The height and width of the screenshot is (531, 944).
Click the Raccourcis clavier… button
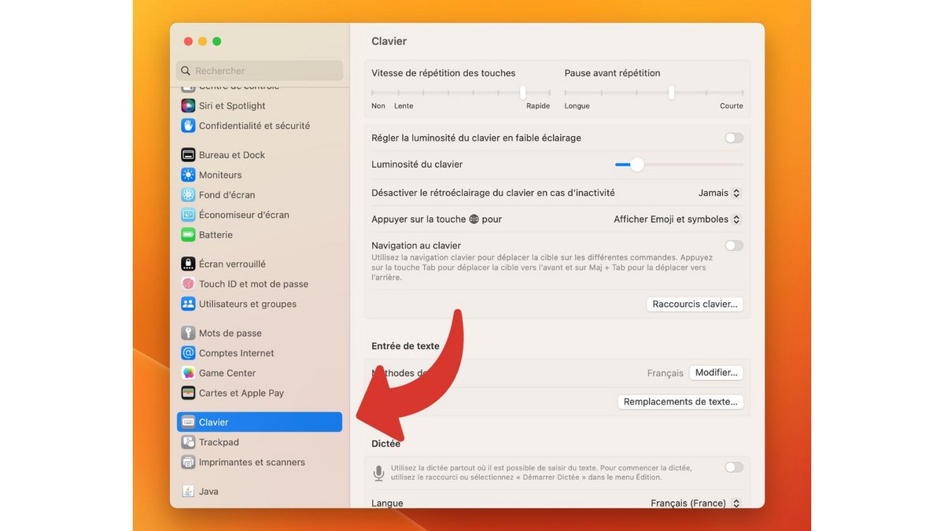695,304
